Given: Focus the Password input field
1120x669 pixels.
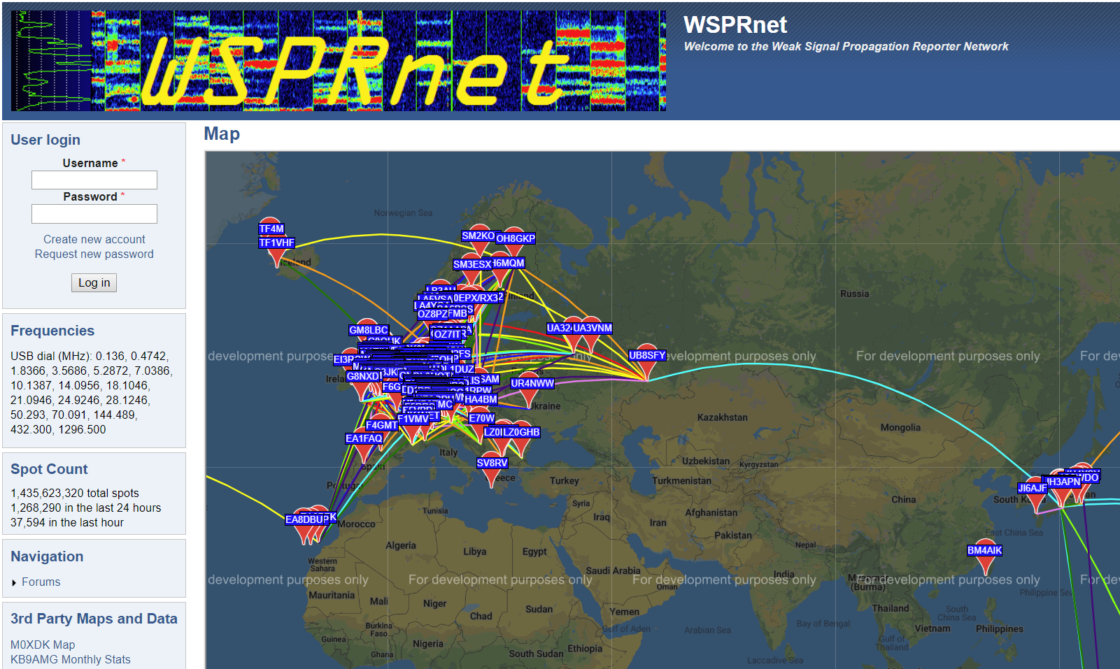Looking at the screenshot, I should pos(94,213).
